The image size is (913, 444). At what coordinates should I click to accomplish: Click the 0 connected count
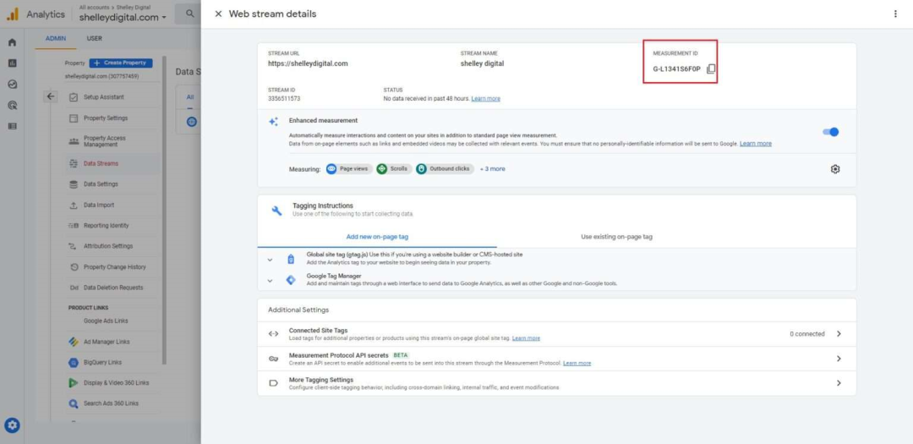click(807, 334)
